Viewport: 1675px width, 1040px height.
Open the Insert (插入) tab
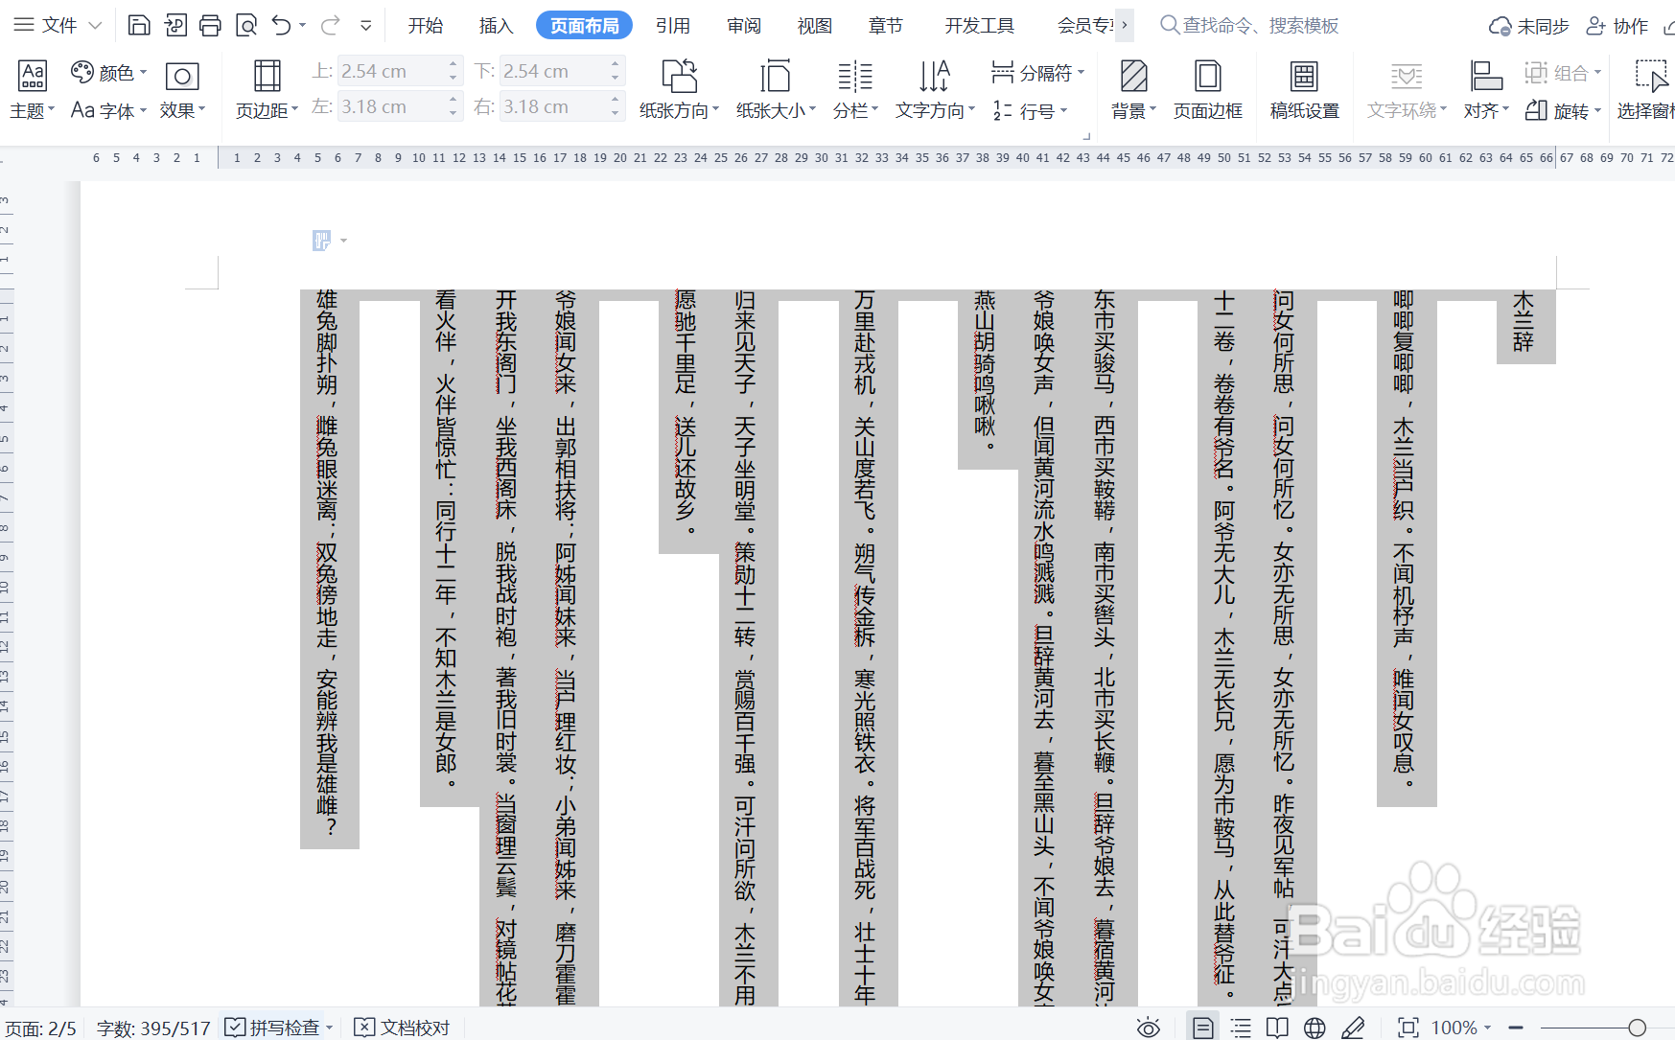(x=496, y=26)
